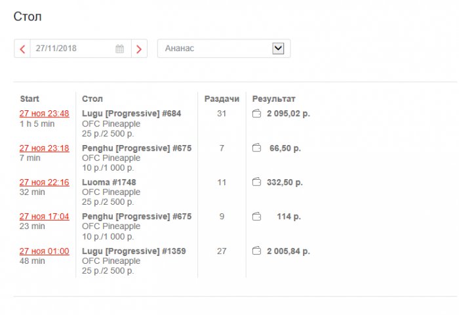This screenshot has height=315, width=459.
Task: Go to the next date with right arrow
Action: pyautogui.click(x=139, y=49)
